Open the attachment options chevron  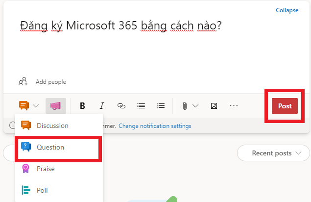195,106
